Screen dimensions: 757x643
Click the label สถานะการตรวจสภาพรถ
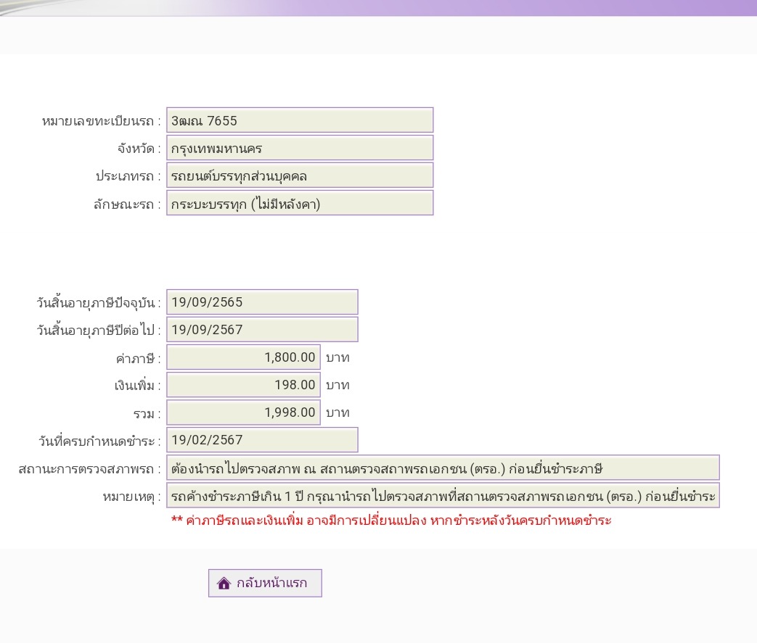89,469
